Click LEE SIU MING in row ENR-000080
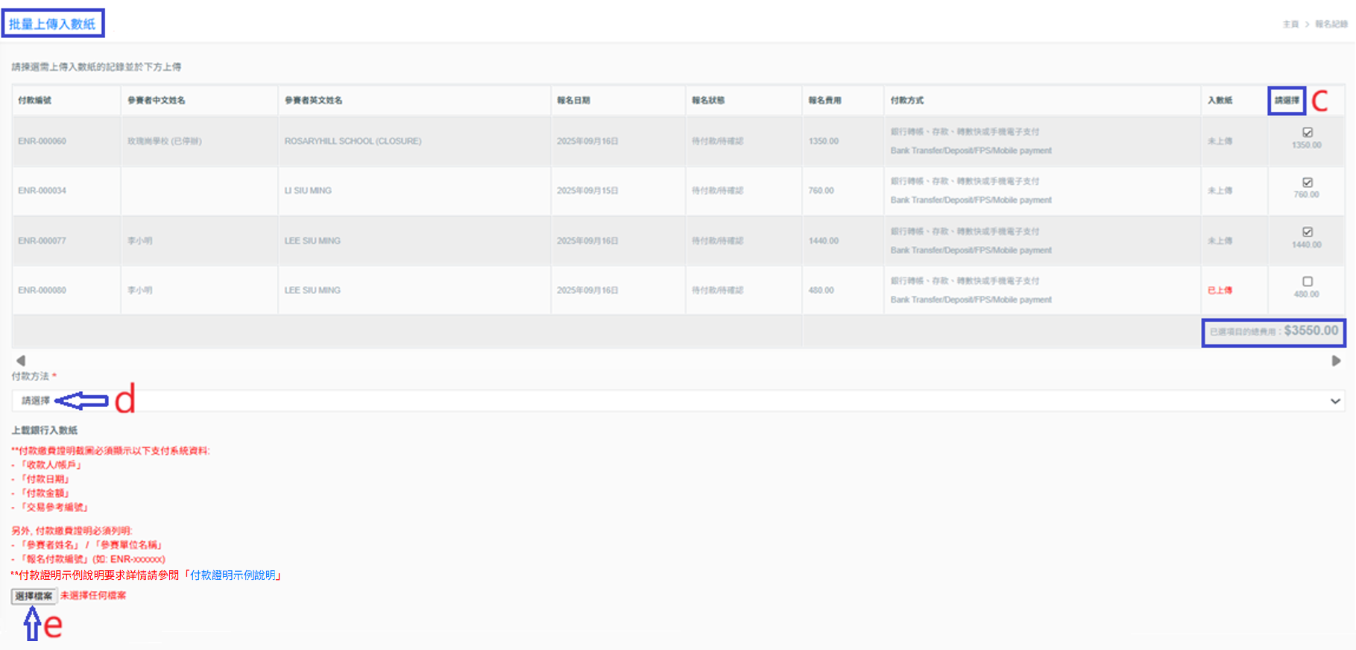 [x=312, y=290]
